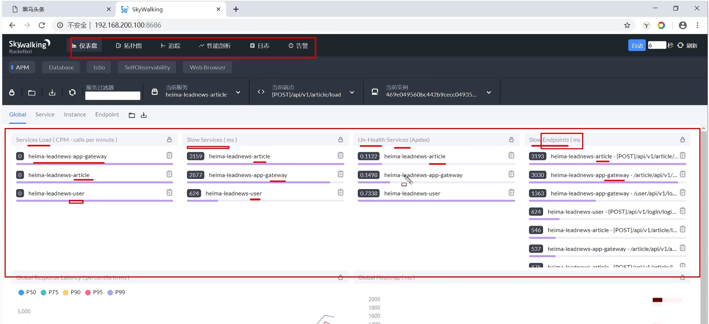Open 性能剖析 profiling page
This screenshot has width=709, height=324.
pos(215,46)
